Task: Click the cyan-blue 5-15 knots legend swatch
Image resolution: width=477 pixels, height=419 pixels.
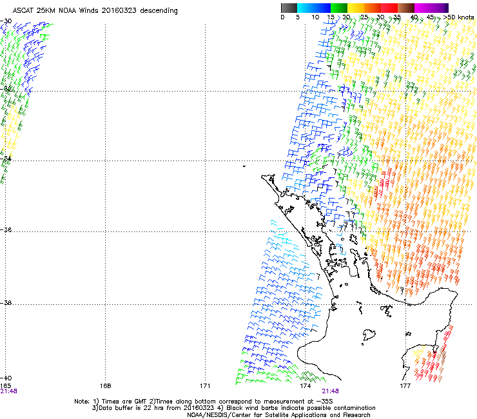Action: coord(314,8)
